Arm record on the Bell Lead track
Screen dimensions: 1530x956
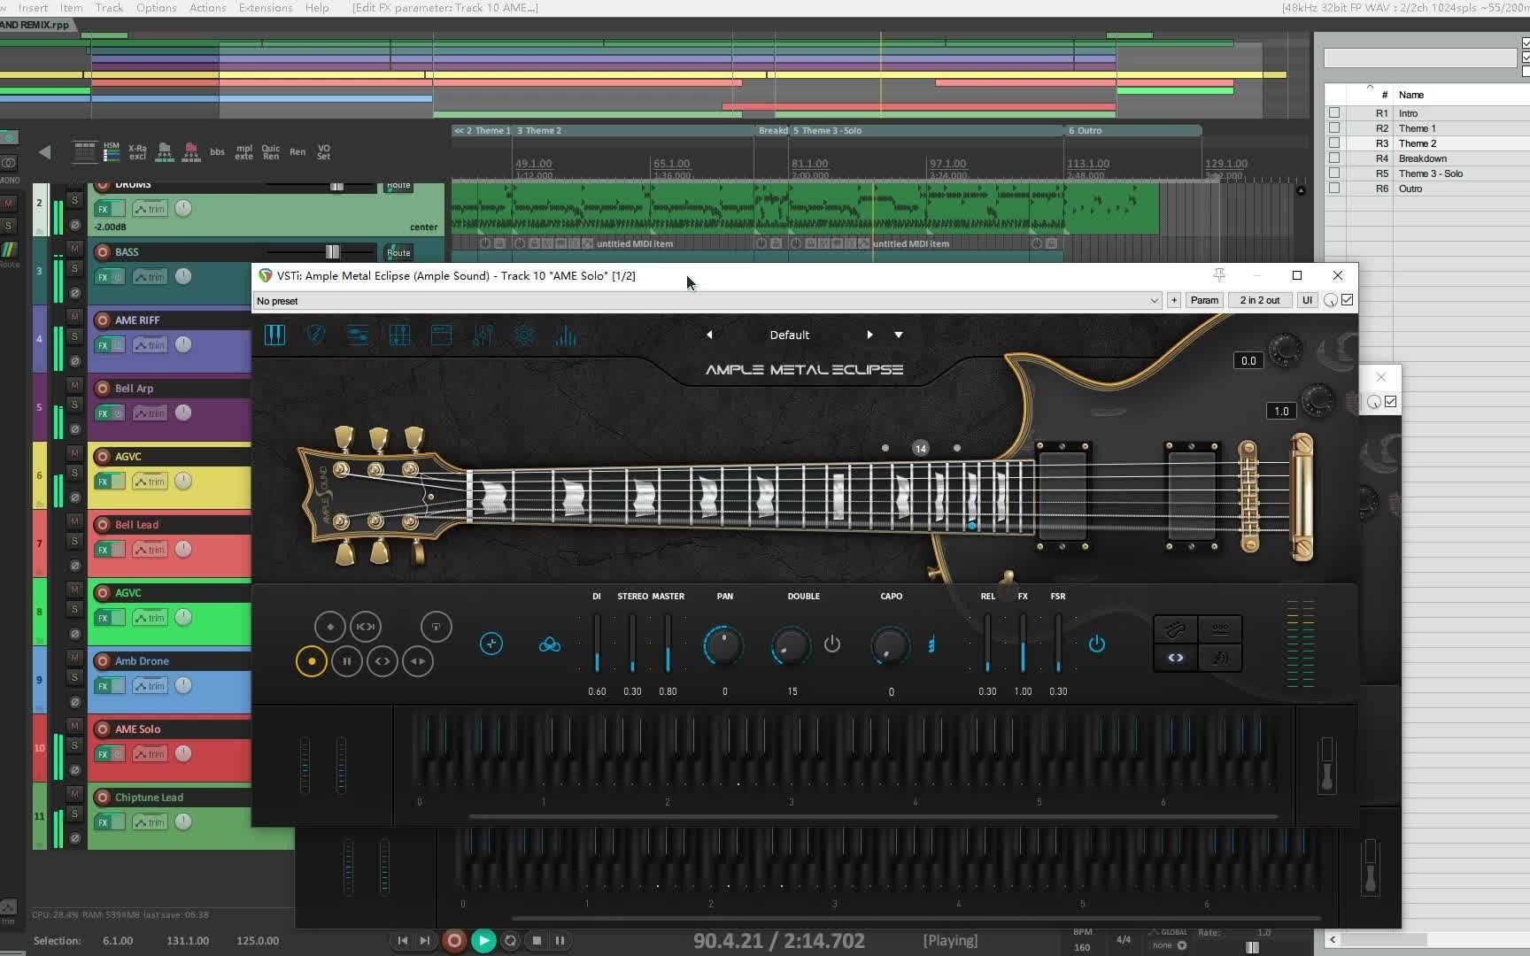103,525
